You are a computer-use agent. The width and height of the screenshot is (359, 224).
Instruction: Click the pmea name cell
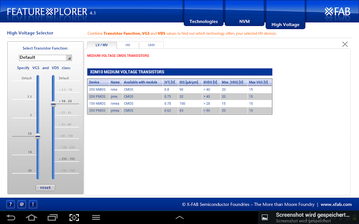click(x=115, y=111)
